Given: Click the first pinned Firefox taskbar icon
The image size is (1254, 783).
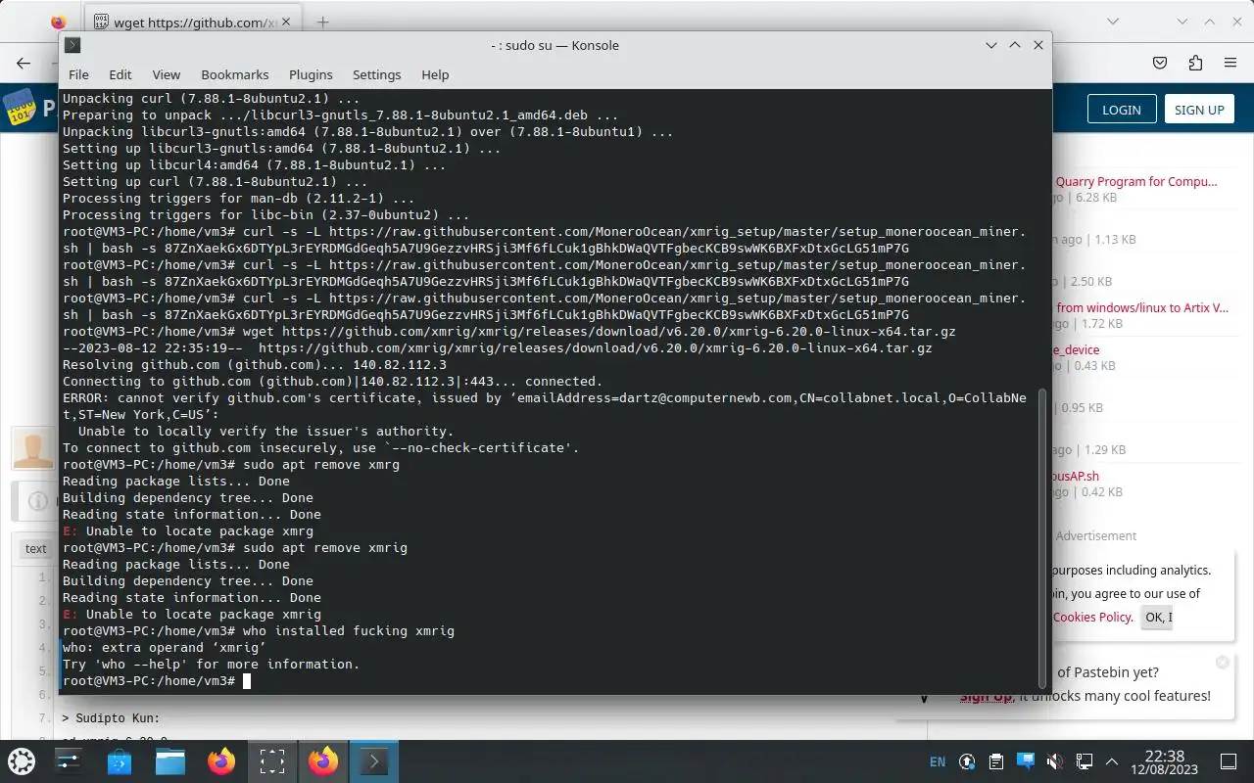Looking at the screenshot, I should click(x=221, y=760).
